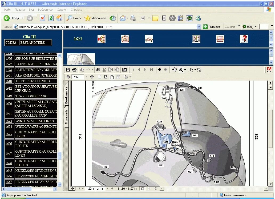275x199 pixels.
Task: Open the red question mark help icon
Action: pyautogui.click(x=244, y=39)
